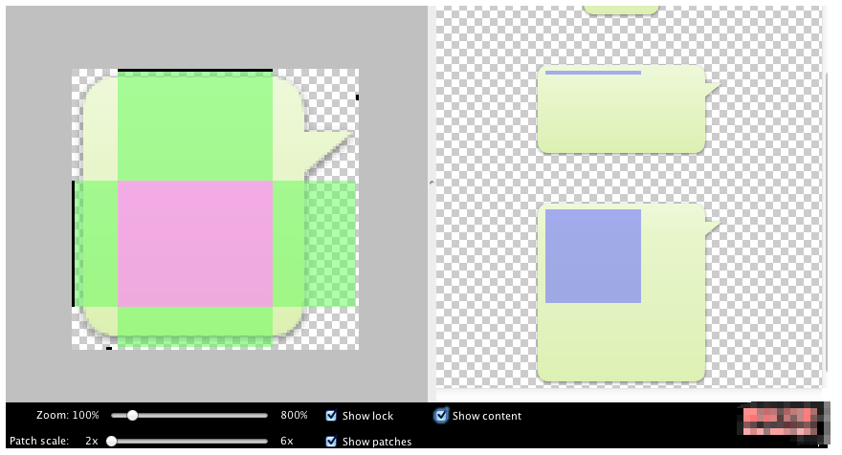The image size is (842, 455).
Task: Click the left black stretch marker line
Action: coord(74,244)
